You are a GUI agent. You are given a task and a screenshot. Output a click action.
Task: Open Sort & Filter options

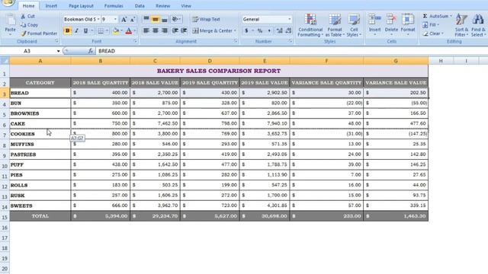tap(461, 25)
